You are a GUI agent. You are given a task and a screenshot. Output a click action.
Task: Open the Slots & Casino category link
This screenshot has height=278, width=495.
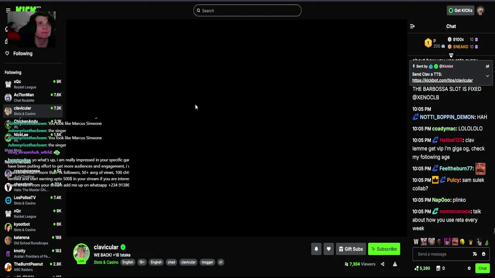(106, 262)
